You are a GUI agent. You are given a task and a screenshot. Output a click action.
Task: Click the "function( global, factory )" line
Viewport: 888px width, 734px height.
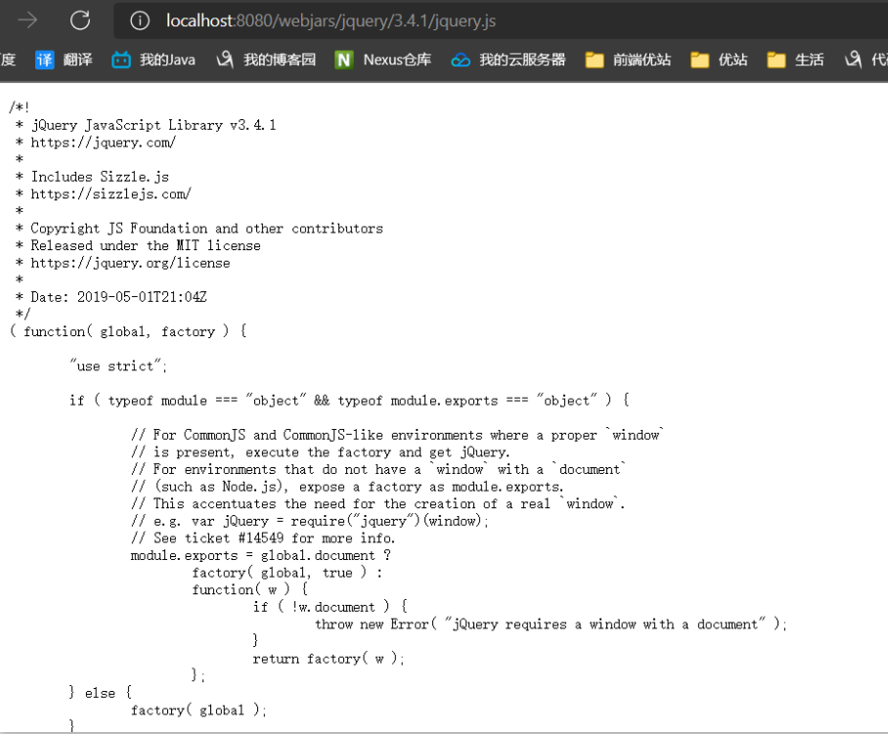pyautogui.click(x=128, y=331)
